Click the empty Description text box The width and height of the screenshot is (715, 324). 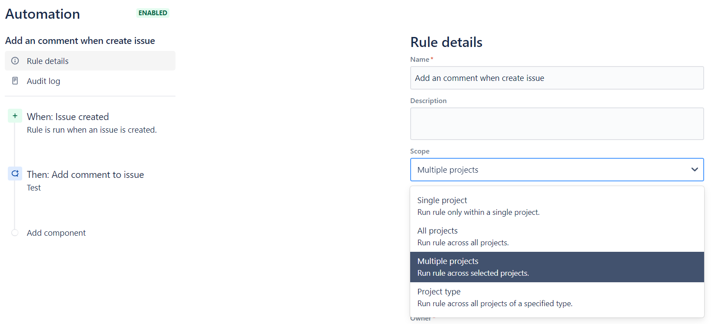557,124
